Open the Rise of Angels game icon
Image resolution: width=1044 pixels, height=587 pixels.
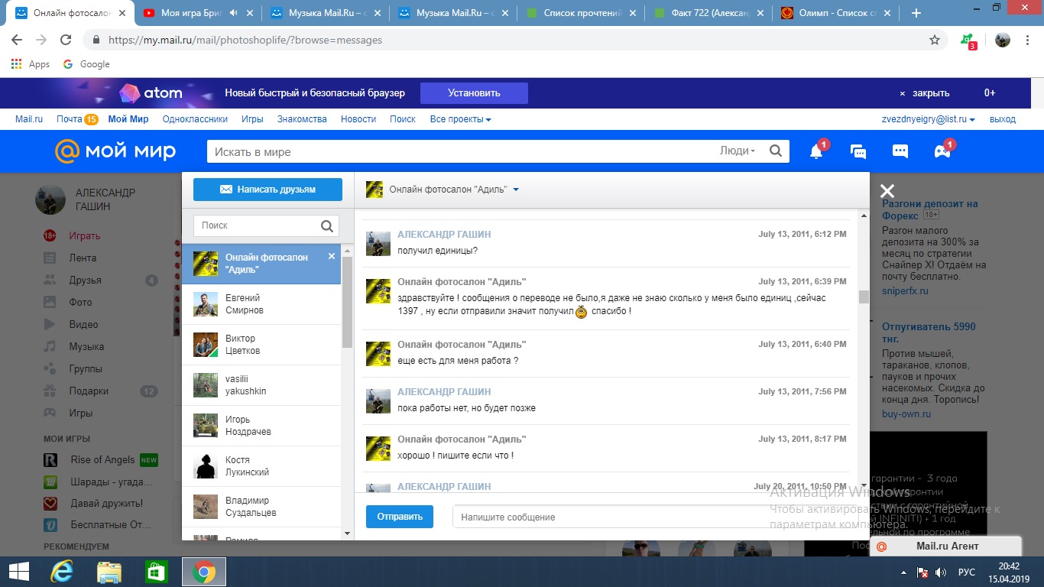(x=50, y=460)
